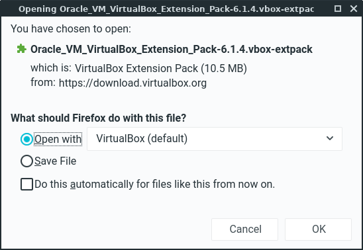Confirm the choice with the OK button

coord(319,229)
